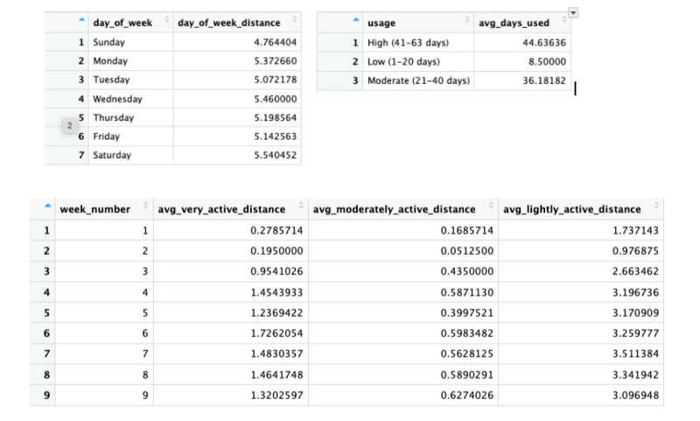Screen dimensions: 700x421
Task: Sort by day_of_week_distance column sort arrows
Action: (x=295, y=19)
